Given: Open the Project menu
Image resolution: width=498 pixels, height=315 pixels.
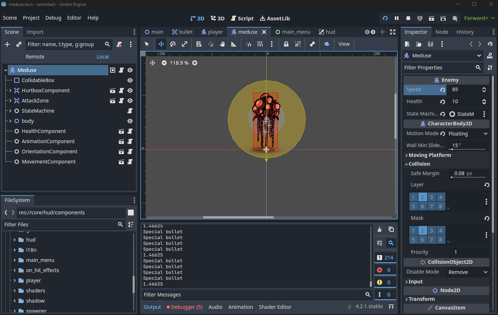Looking at the screenshot, I should pos(31,18).
